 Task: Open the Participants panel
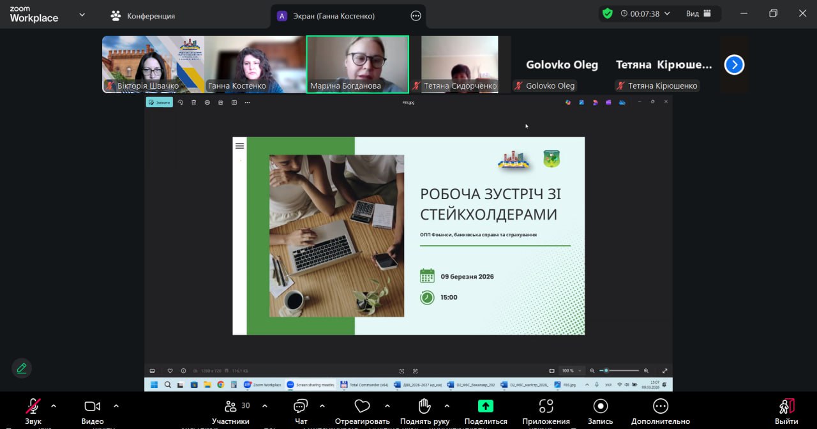tap(230, 407)
